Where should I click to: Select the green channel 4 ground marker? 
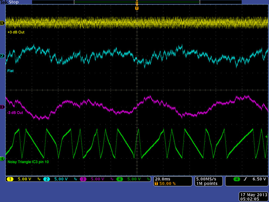[2, 158]
